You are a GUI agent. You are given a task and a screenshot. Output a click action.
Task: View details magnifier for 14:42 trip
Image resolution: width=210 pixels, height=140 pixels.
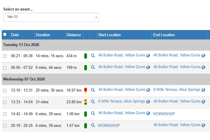tap(93, 113)
